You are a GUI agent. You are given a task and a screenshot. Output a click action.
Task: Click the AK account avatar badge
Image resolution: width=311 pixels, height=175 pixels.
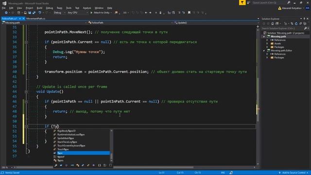[308, 8]
